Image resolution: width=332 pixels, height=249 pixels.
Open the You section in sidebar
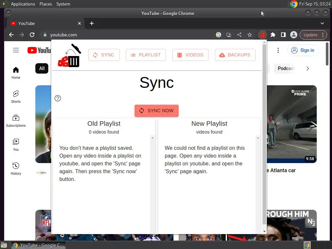[16, 145]
